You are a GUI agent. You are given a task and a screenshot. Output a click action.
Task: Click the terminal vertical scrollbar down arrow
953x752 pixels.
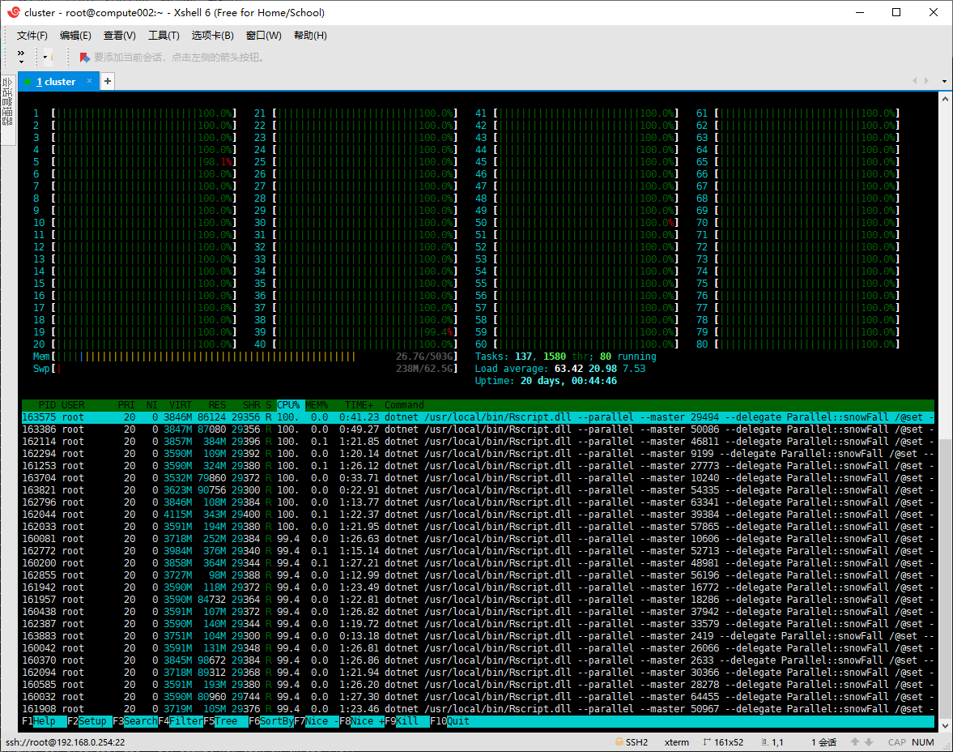(x=944, y=725)
